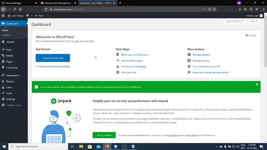267x150 pixels.
Task: Click Manage menus link
Action: click(x=201, y=61)
